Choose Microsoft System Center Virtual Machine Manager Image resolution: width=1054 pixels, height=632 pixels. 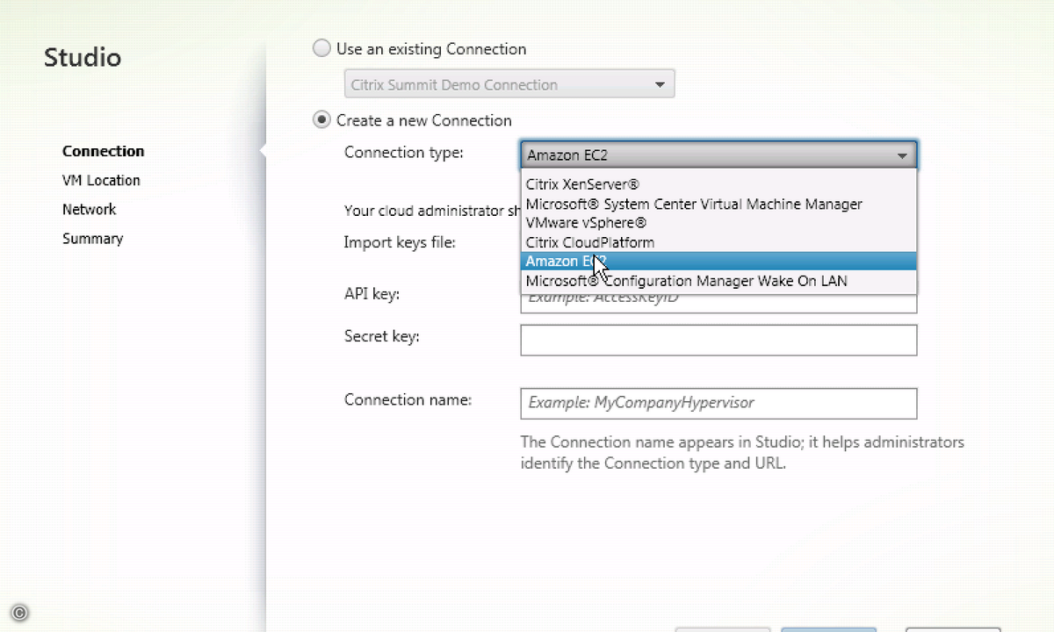coord(718,204)
